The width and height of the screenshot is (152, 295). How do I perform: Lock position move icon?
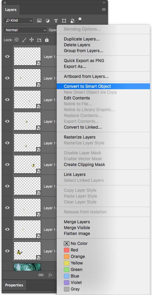32,40
